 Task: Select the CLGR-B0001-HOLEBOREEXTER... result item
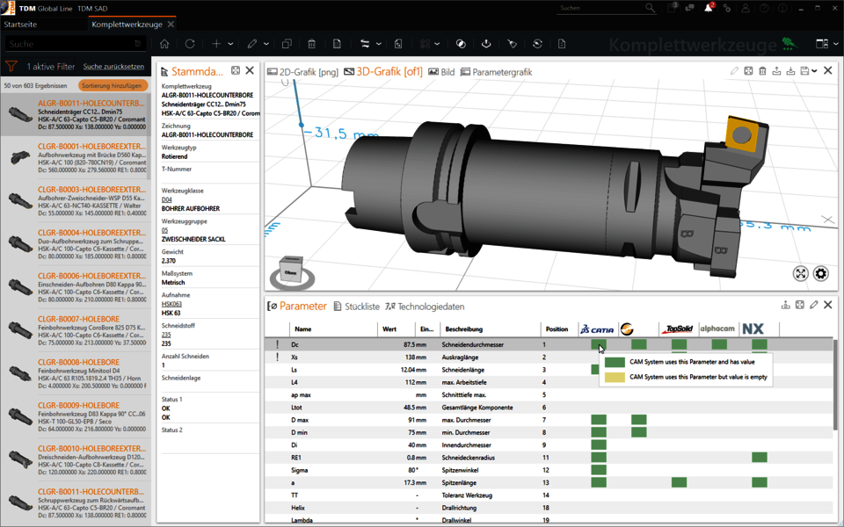pos(76,157)
